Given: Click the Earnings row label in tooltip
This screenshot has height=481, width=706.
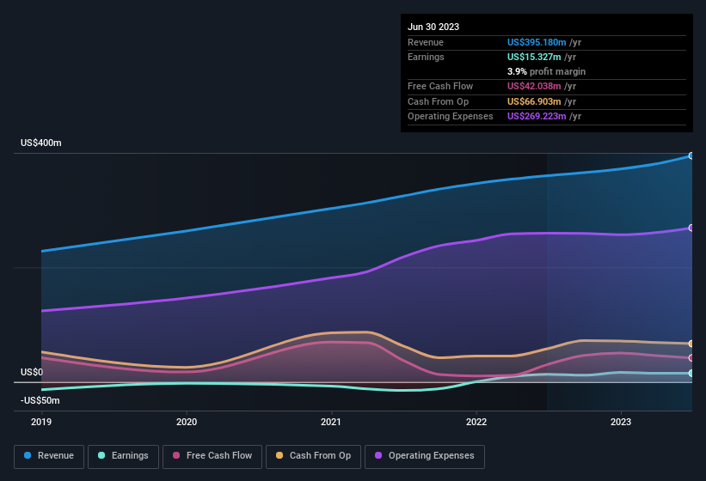Looking at the screenshot, I should tap(426, 57).
